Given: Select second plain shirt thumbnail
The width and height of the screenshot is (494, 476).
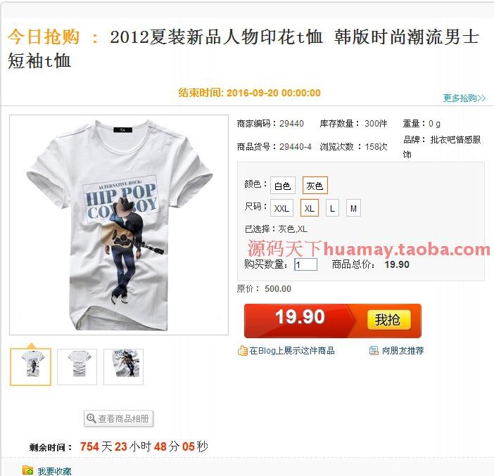Looking at the screenshot, I should (x=77, y=367).
